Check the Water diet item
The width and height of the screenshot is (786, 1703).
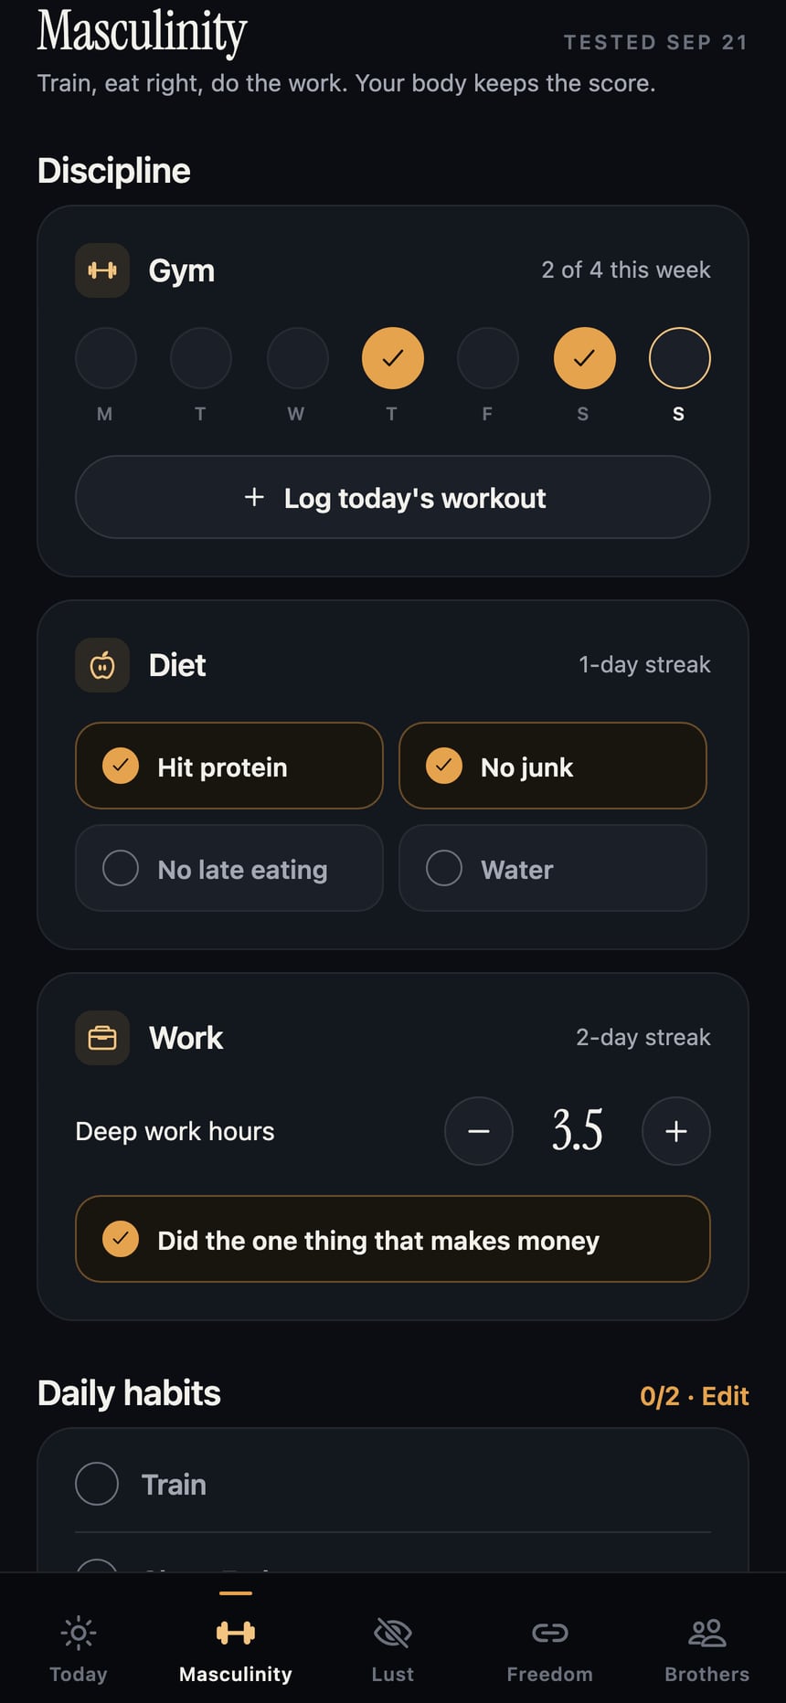coord(552,868)
